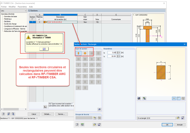
Task: Click the back arrow icon in type panel
Action: [99, 109]
